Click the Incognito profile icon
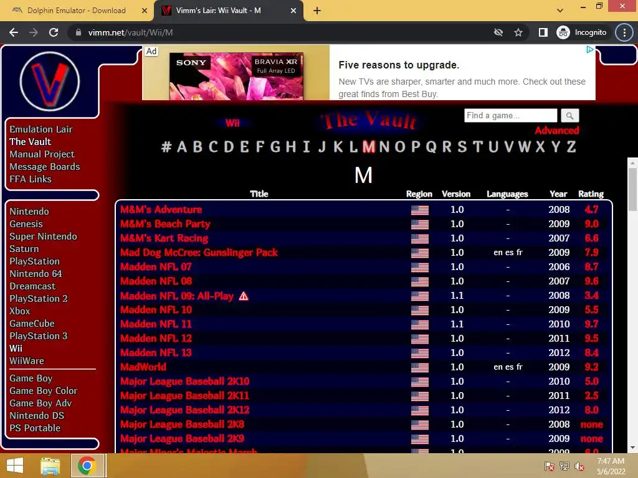The height and width of the screenshot is (478, 638). pos(563,32)
